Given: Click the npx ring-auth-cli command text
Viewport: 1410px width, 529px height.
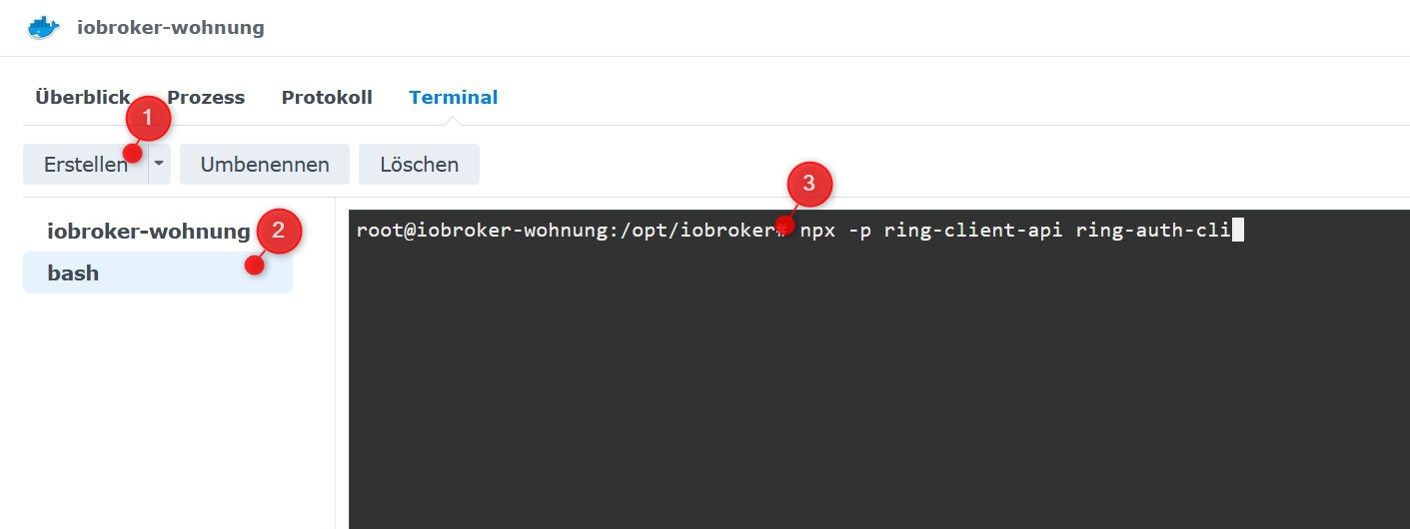Looking at the screenshot, I should click(1014, 232).
